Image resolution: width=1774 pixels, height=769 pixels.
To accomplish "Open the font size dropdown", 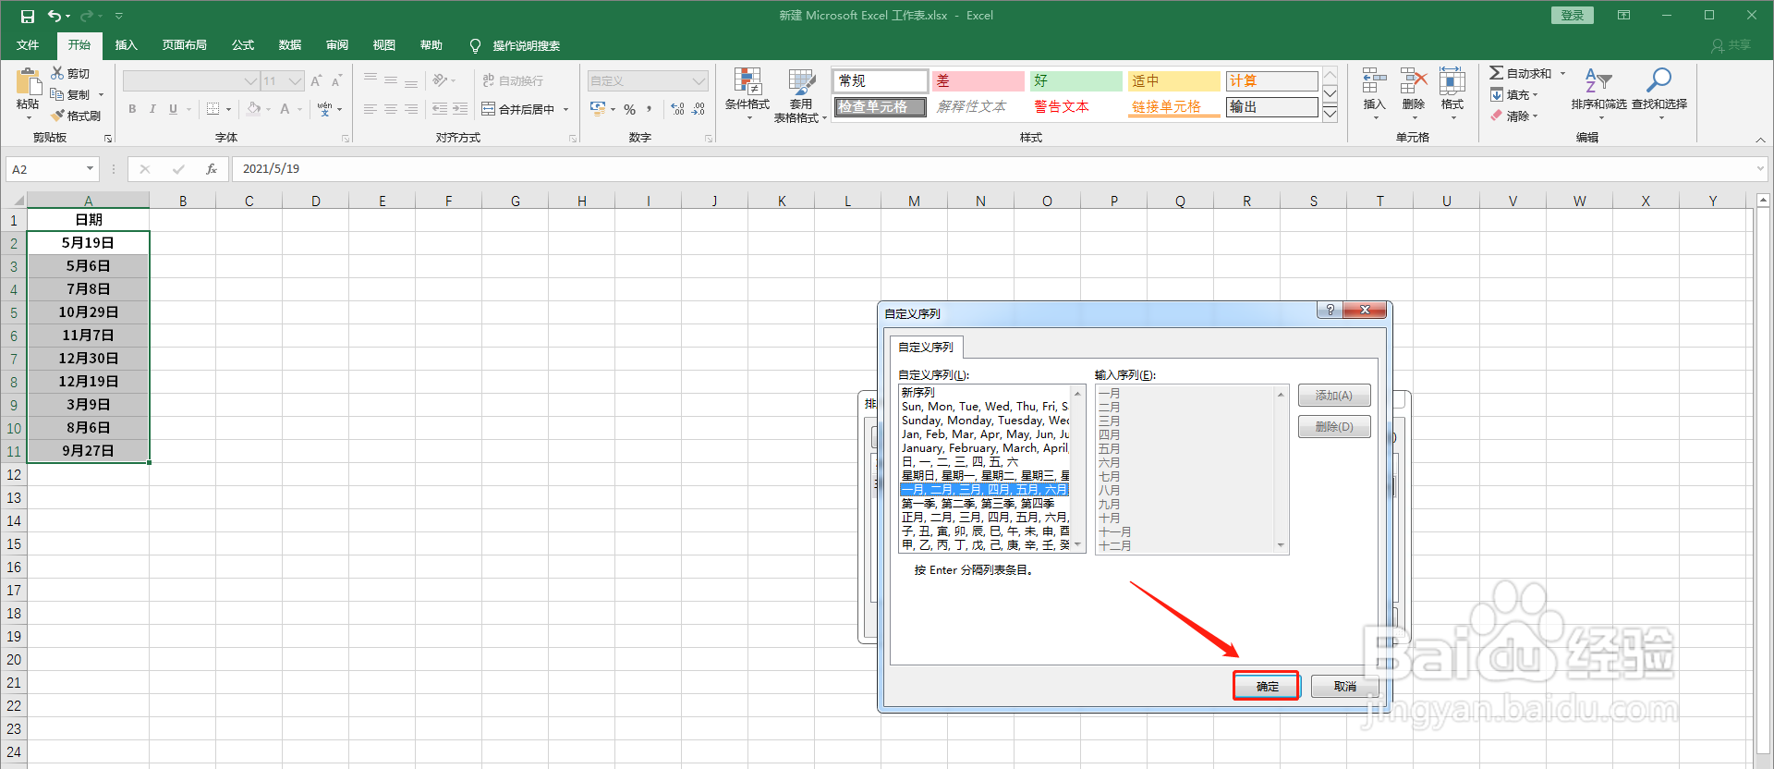I will (295, 81).
